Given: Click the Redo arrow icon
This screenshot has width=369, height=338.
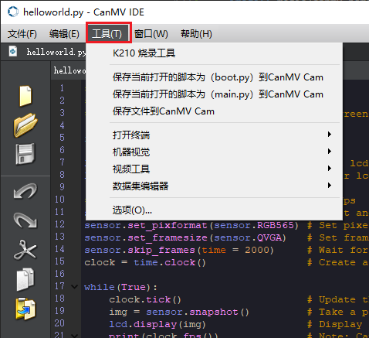Looking at the screenshot, I should (25, 220).
